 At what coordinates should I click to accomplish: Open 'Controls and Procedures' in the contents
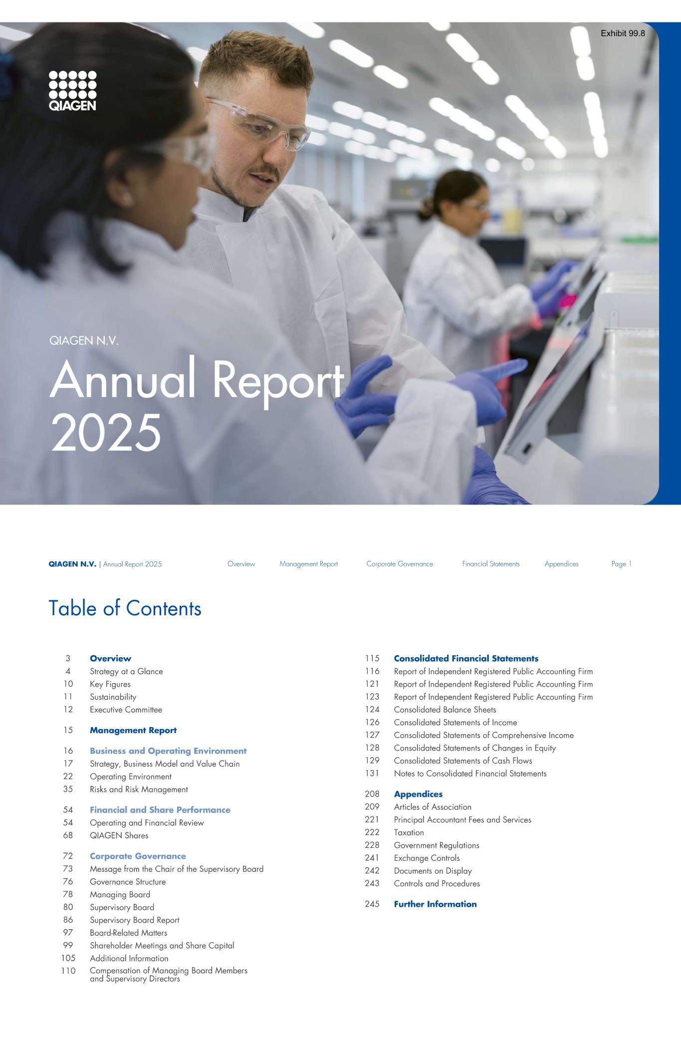pos(437,884)
